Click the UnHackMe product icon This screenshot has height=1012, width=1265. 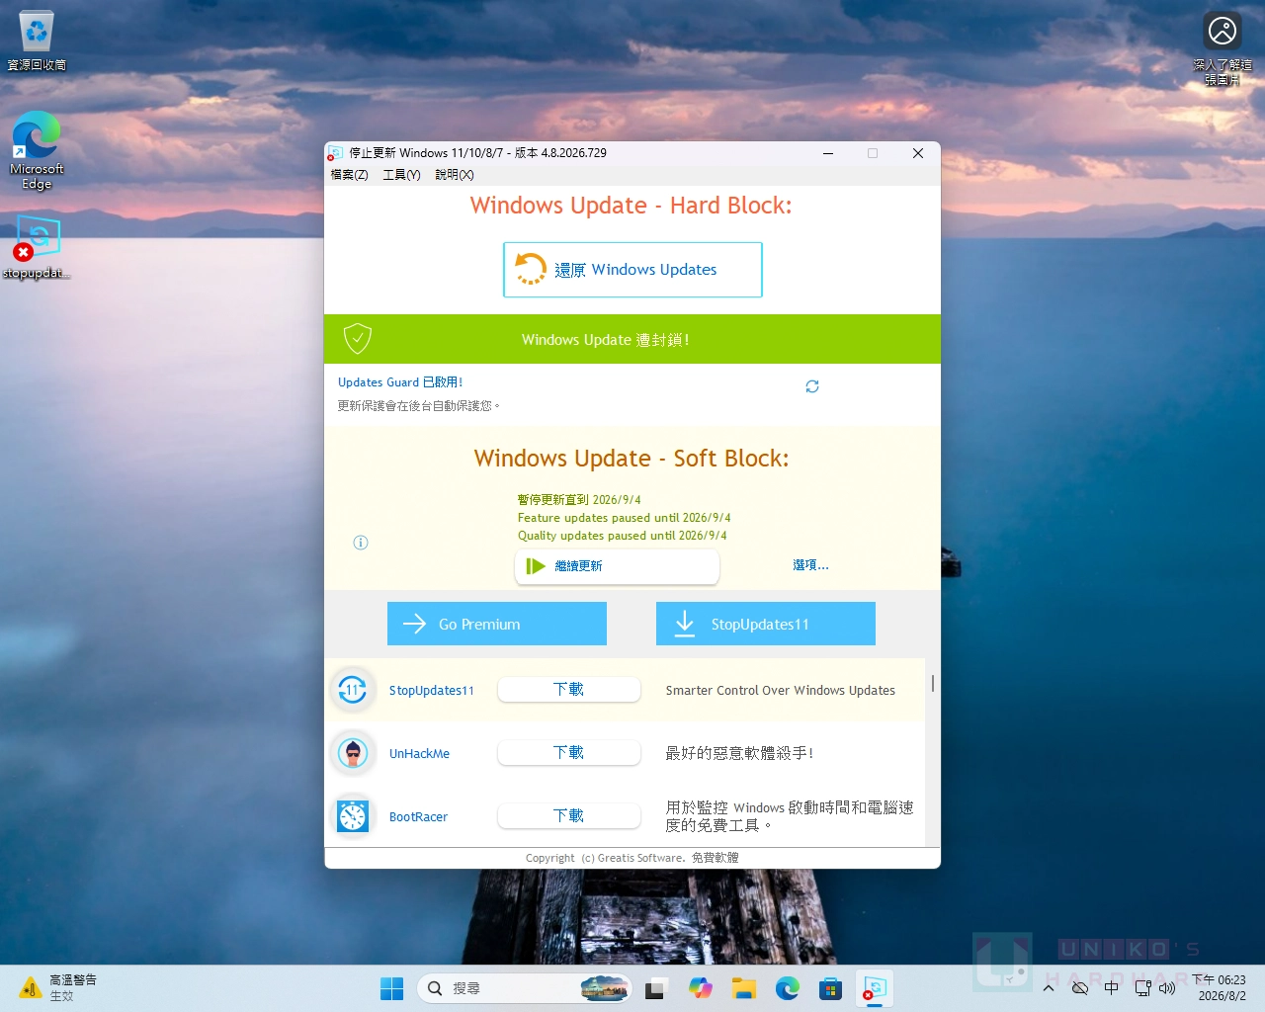pyautogui.click(x=353, y=753)
